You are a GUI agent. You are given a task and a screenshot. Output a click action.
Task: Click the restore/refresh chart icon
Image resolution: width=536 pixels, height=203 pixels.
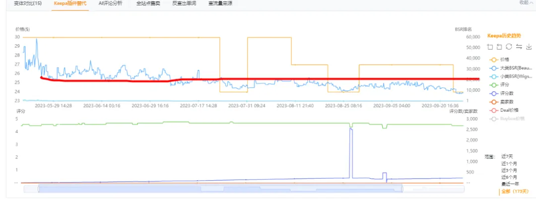pyautogui.click(x=509, y=47)
